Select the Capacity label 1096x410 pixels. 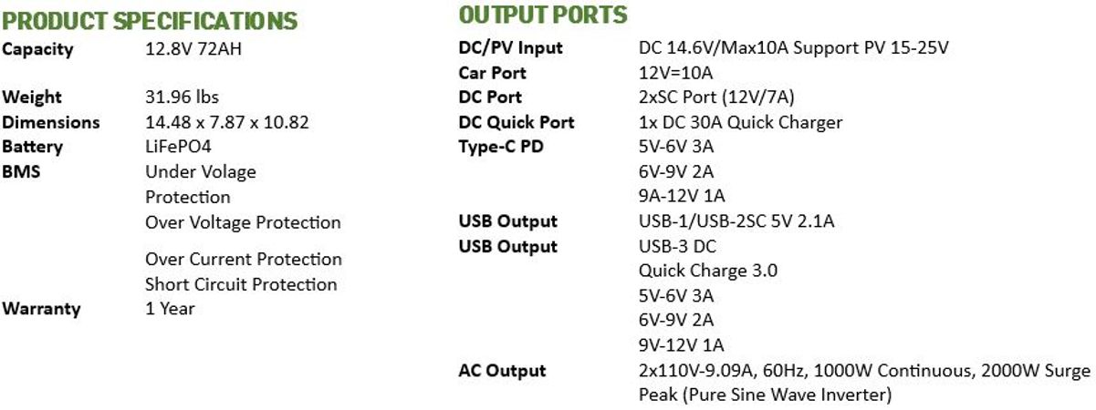click(x=38, y=50)
